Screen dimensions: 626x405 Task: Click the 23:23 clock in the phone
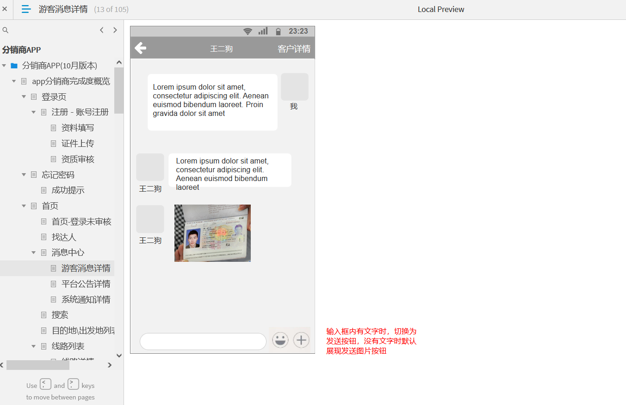298,31
